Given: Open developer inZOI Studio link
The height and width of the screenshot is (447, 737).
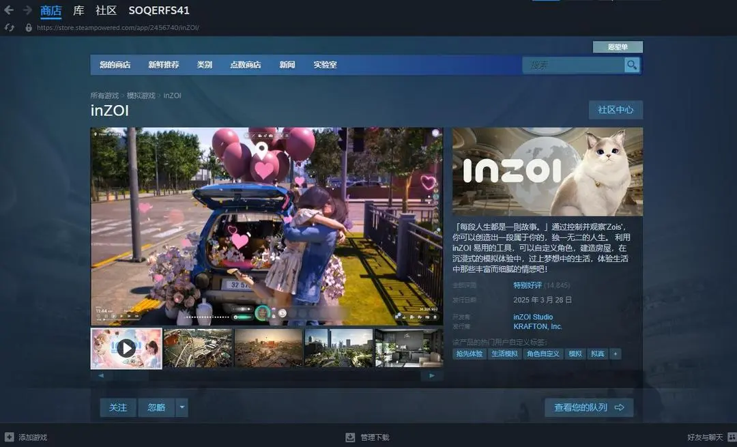Looking at the screenshot, I should coord(533,317).
